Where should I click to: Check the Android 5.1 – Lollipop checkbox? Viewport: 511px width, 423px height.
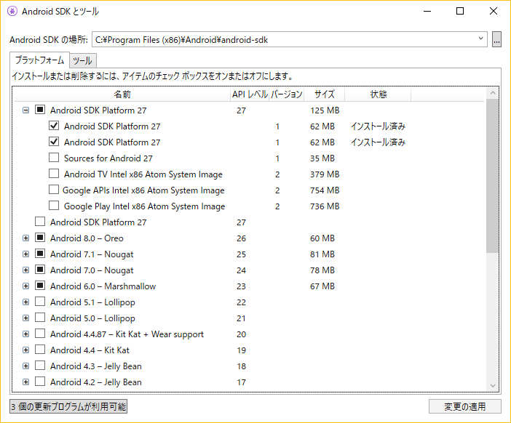[40, 302]
